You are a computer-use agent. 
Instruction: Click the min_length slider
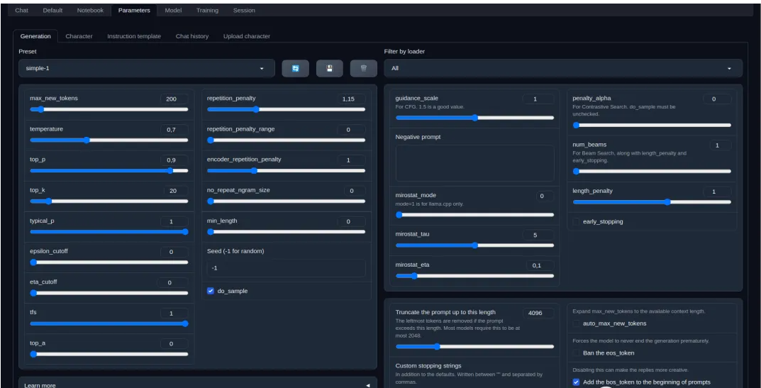pos(287,232)
